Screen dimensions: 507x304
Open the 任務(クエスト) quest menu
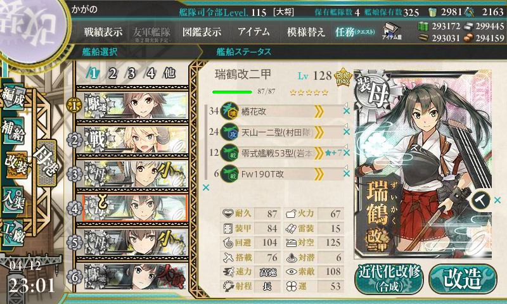point(355,32)
